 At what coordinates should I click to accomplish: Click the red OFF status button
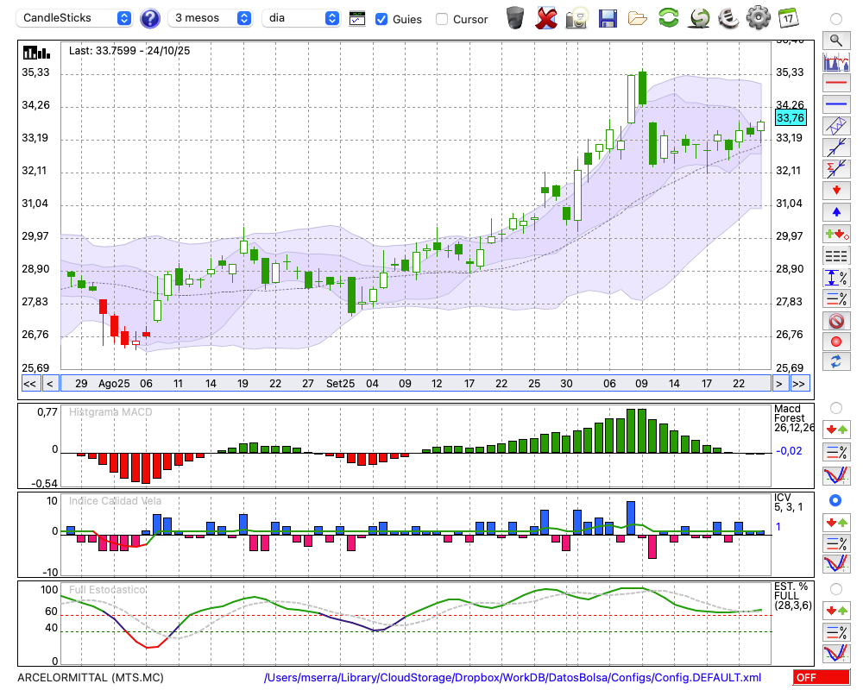point(821,678)
